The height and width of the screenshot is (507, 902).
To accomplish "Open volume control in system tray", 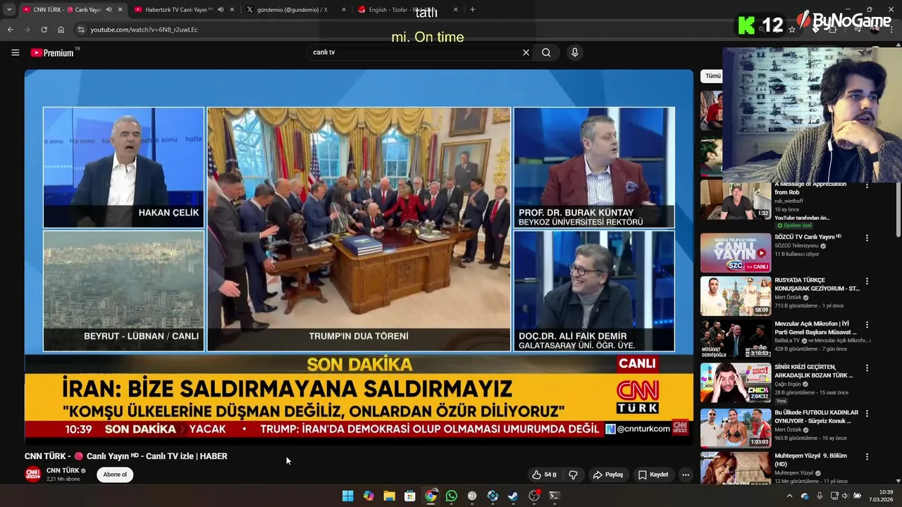I will coord(845,496).
